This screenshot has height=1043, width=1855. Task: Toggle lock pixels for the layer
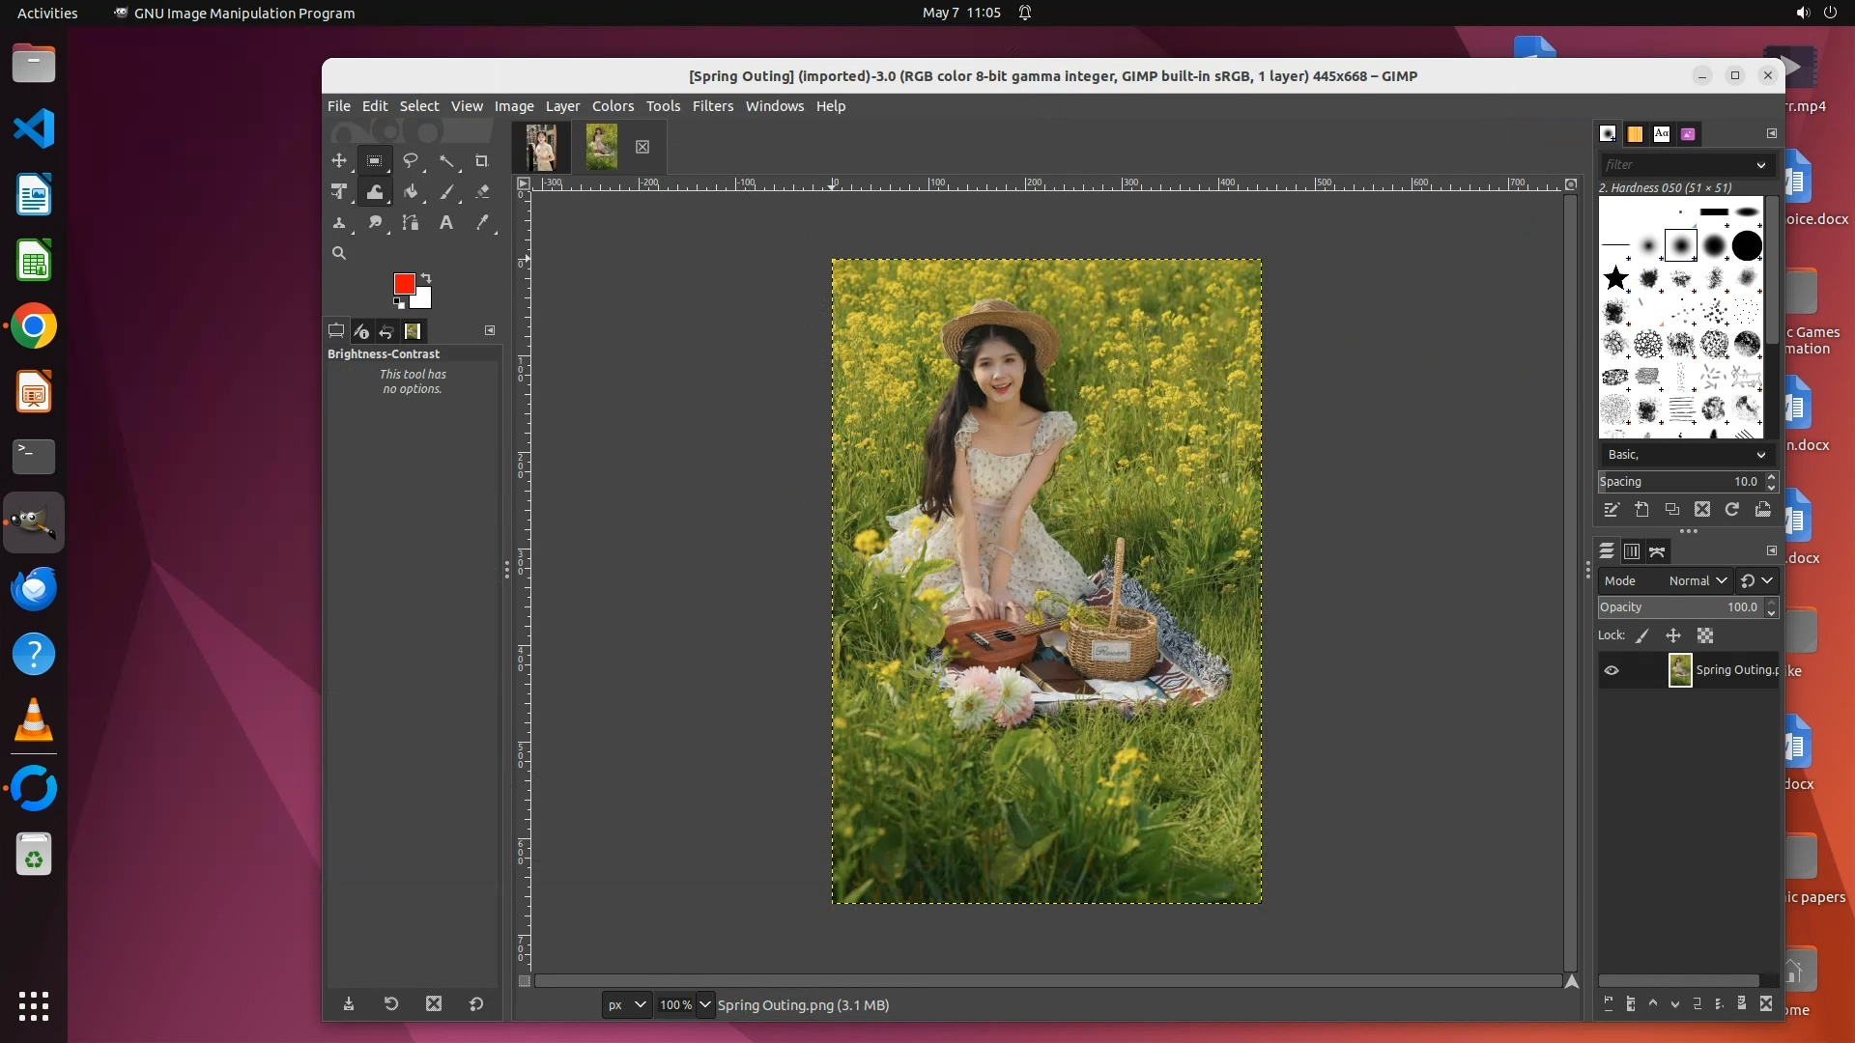[1641, 635]
